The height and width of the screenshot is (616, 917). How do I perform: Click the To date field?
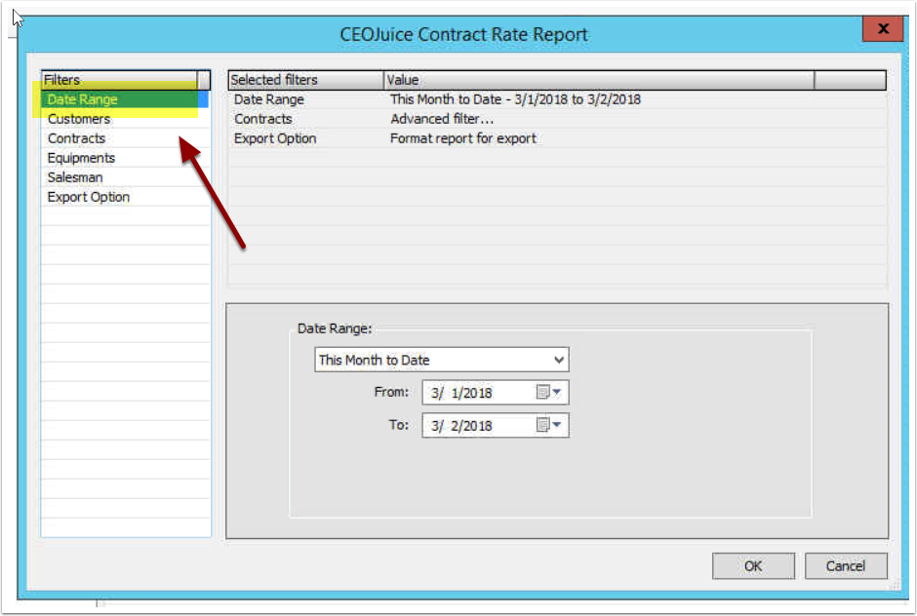[x=496, y=426]
